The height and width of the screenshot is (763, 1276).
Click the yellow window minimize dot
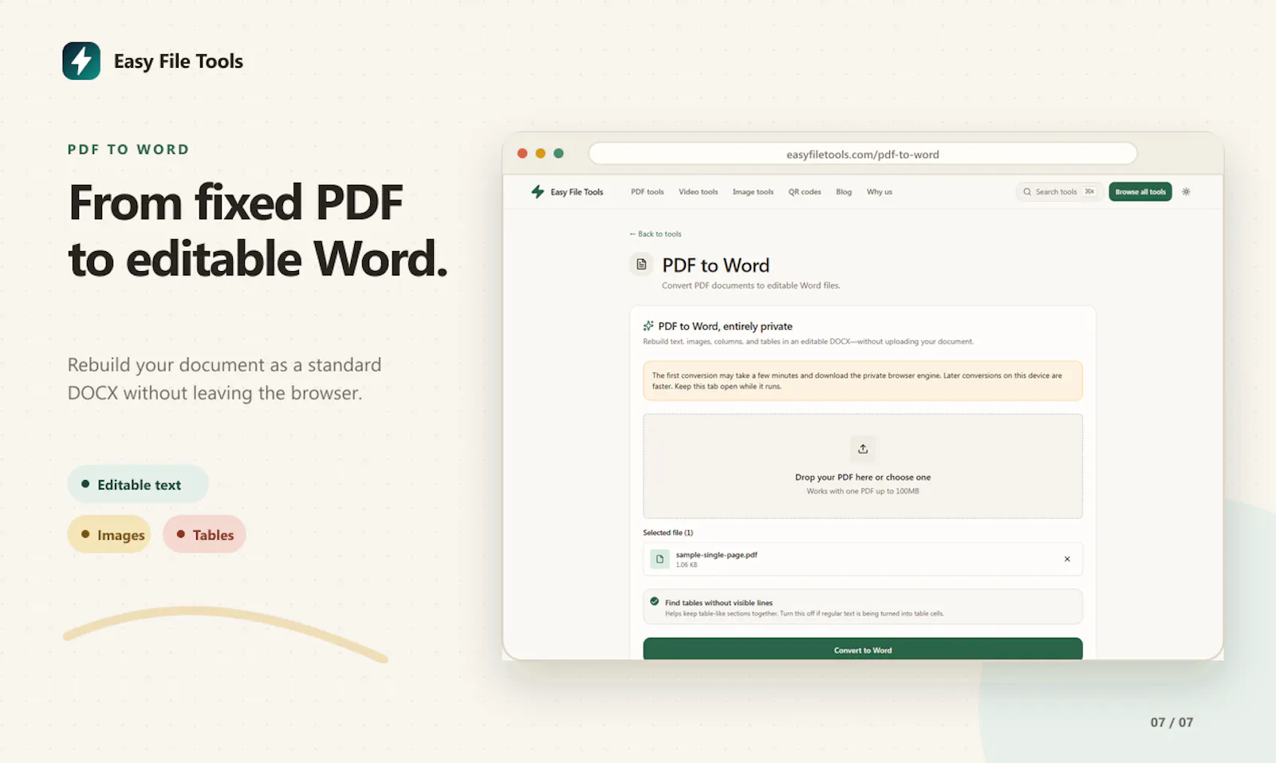point(541,153)
